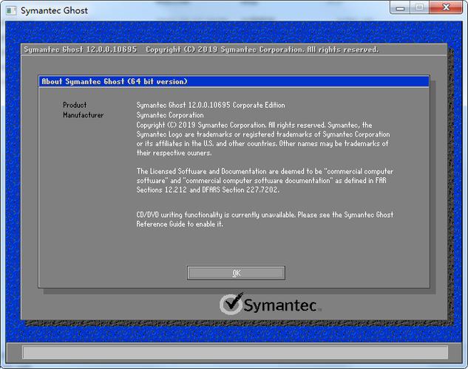Click the Licensed Software paragraph
The height and width of the screenshot is (369, 468).
click(x=262, y=180)
